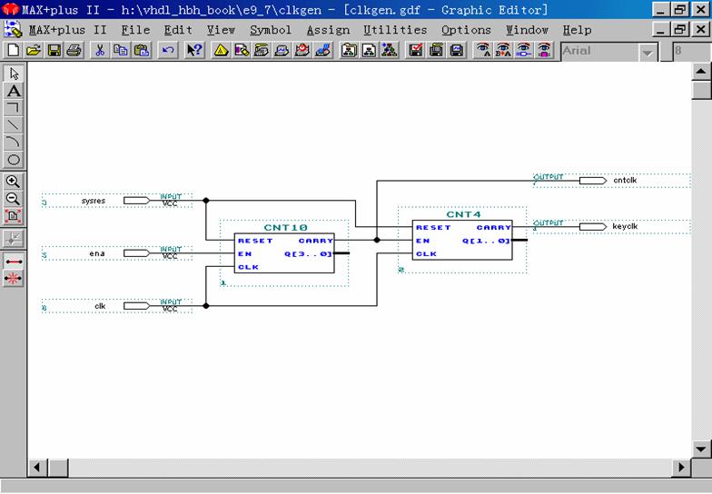This screenshot has width=712, height=494.
Task: Select the CNT10 counter symbol
Action: pos(284,252)
